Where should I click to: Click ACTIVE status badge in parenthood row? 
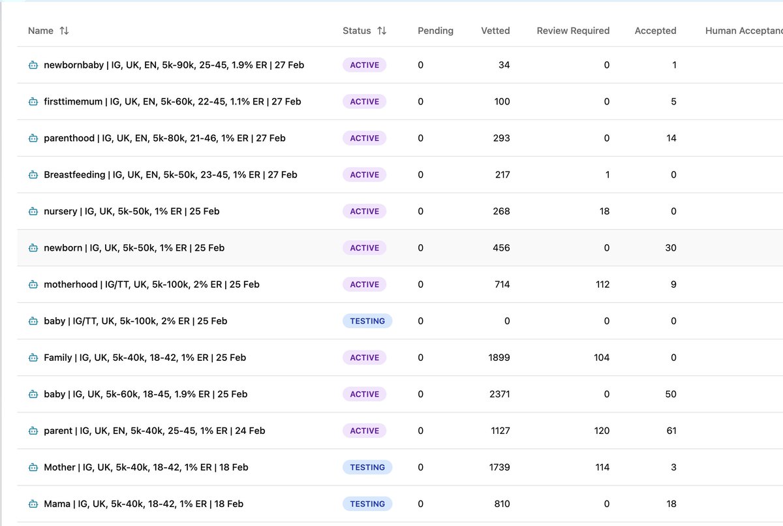[x=365, y=138]
